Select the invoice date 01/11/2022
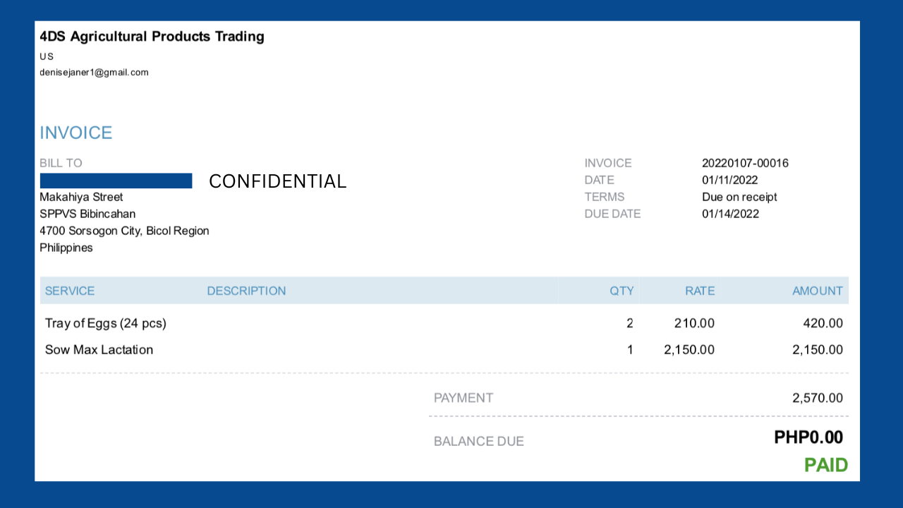Image resolution: width=903 pixels, height=508 pixels. (729, 180)
